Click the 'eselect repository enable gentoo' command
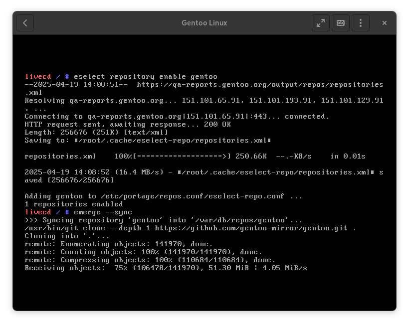 (145, 77)
